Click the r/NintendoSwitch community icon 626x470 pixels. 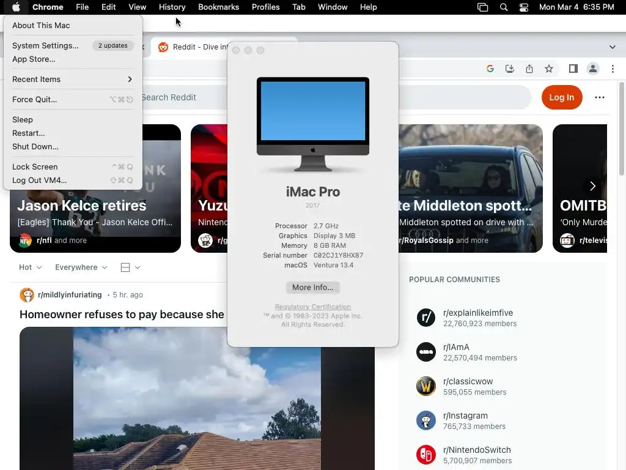(426, 455)
